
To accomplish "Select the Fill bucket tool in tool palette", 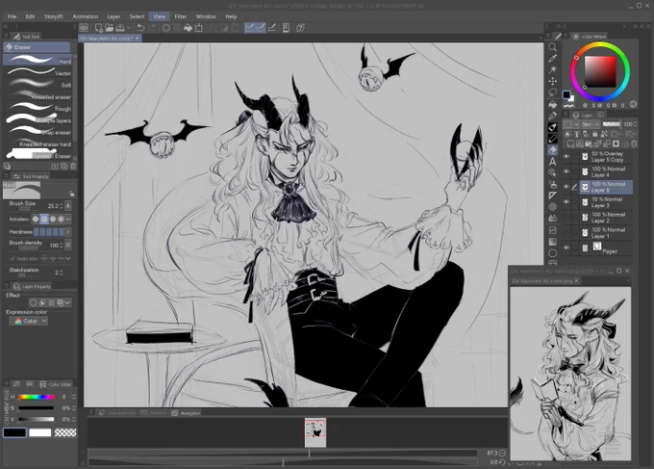I will pyautogui.click(x=552, y=104).
